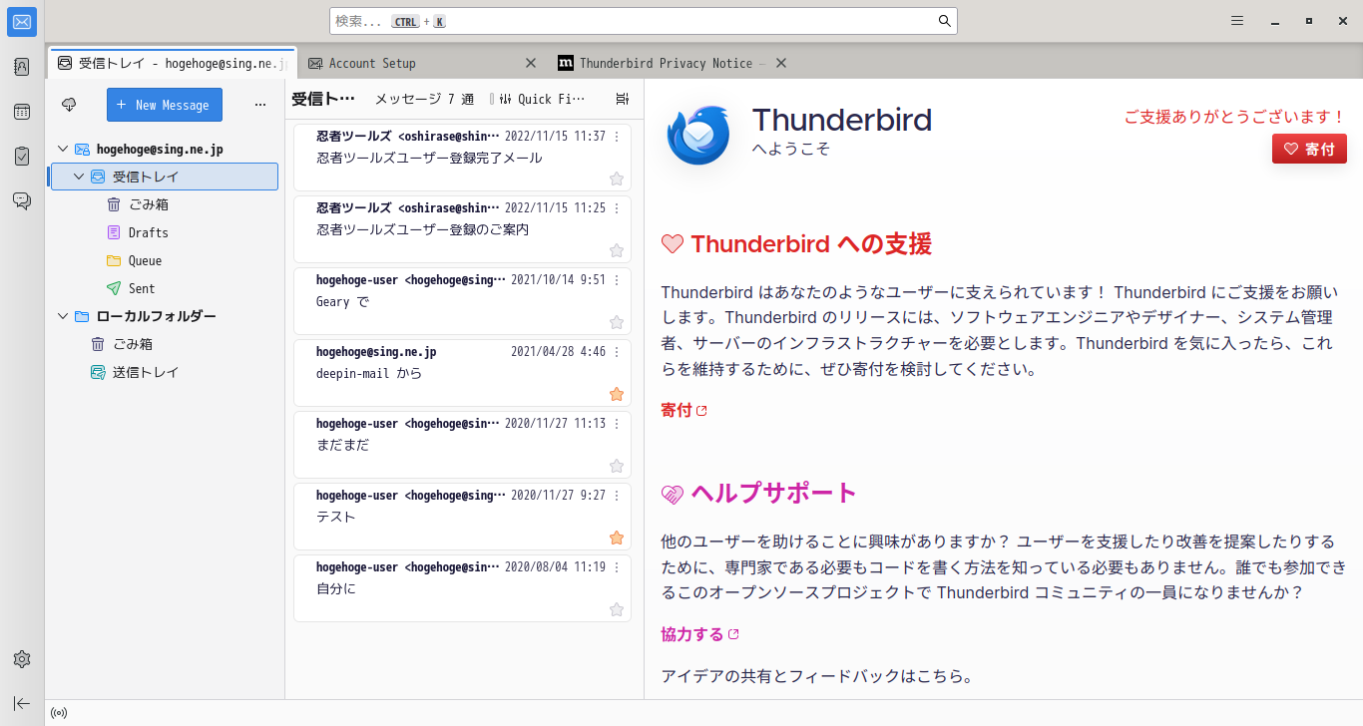Viewport: 1363px width, 726px height.
Task: Open the "テスト" message
Action: pyautogui.click(x=462, y=517)
